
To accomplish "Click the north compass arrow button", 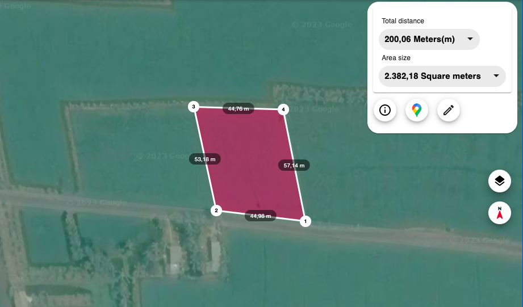I will [500, 213].
